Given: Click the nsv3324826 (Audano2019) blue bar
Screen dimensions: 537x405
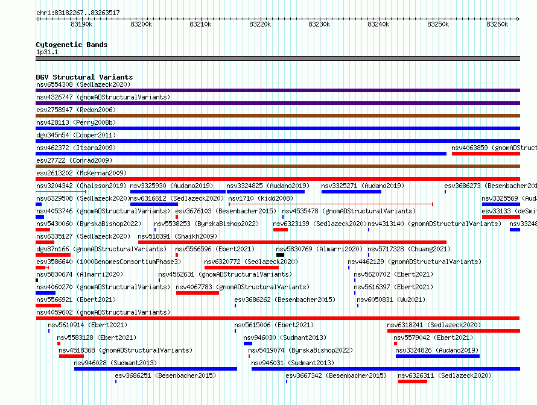Looking at the screenshot, I should tap(437, 356).
